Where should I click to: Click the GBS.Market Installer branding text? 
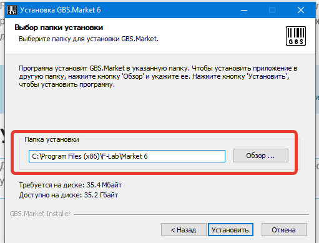(40, 214)
